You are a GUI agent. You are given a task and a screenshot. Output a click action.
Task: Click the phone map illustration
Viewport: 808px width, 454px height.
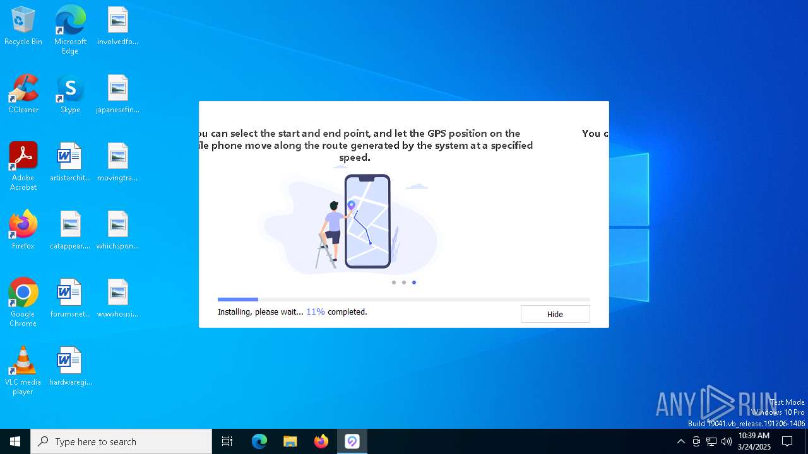click(x=367, y=221)
